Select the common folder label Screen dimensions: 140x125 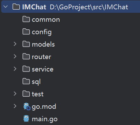(46, 20)
